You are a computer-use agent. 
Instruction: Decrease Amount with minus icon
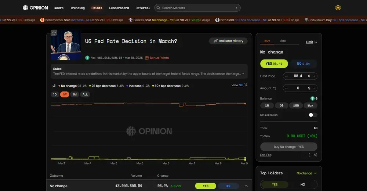tap(286, 88)
